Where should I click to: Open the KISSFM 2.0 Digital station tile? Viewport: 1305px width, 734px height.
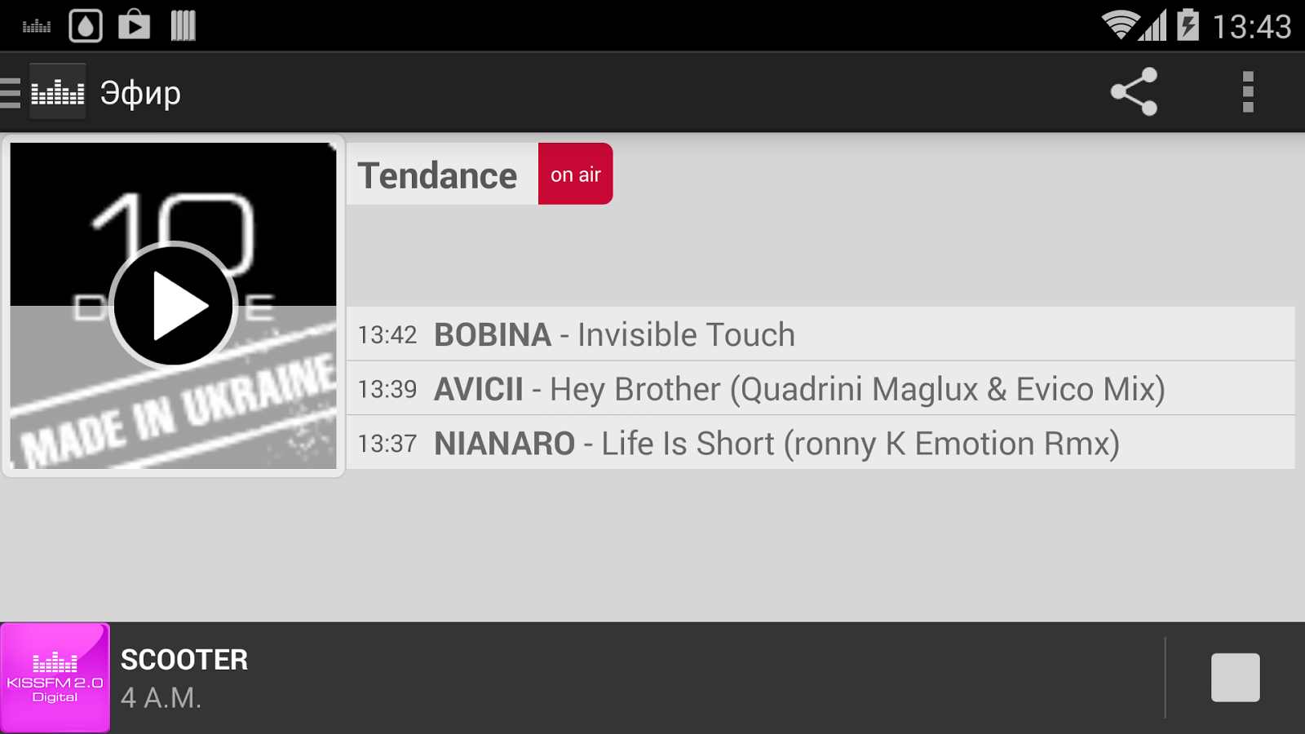pos(55,678)
